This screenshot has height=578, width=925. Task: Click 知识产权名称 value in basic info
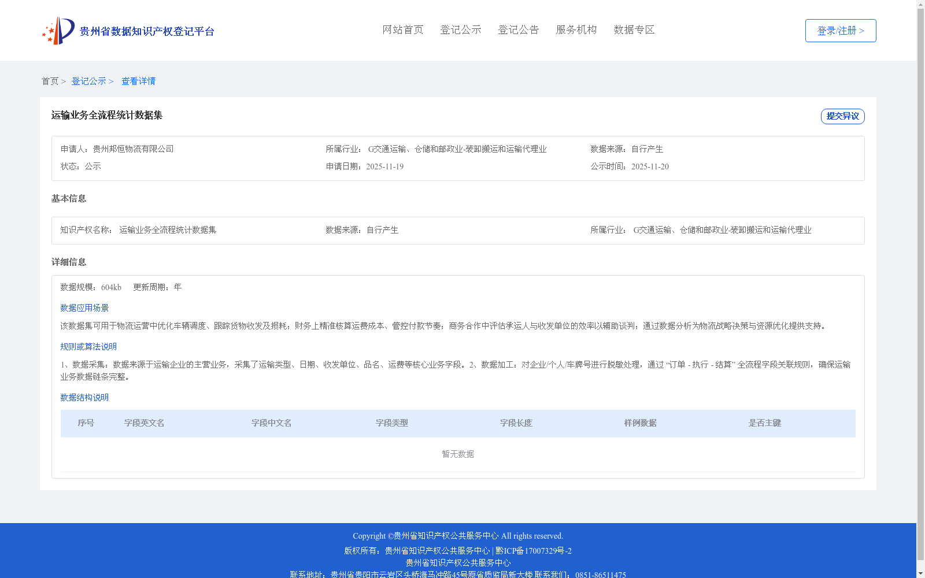tap(168, 230)
